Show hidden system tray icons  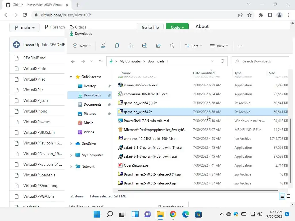point(222,214)
